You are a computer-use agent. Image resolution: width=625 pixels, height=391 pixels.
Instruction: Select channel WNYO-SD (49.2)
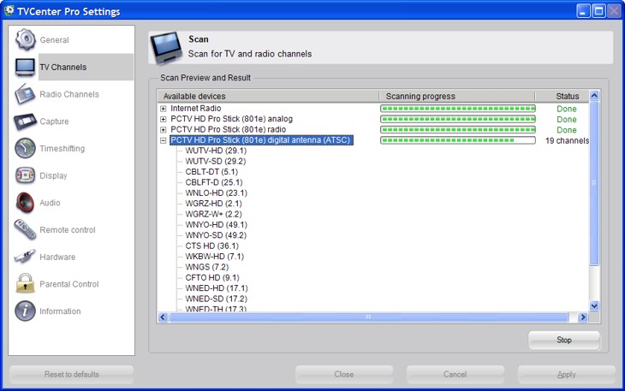click(x=216, y=235)
